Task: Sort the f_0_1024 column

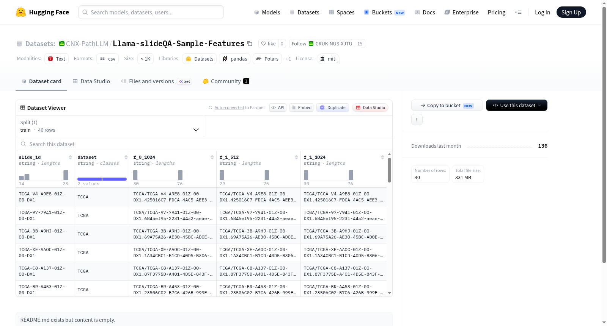Action: point(212,157)
